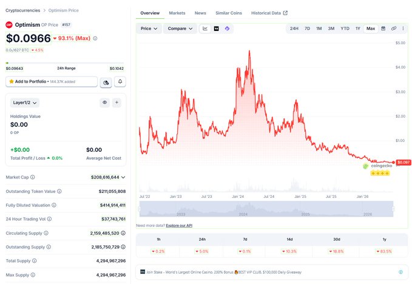The width and height of the screenshot is (412, 284).
Task: Switch to the News tab
Action: pos(200,13)
